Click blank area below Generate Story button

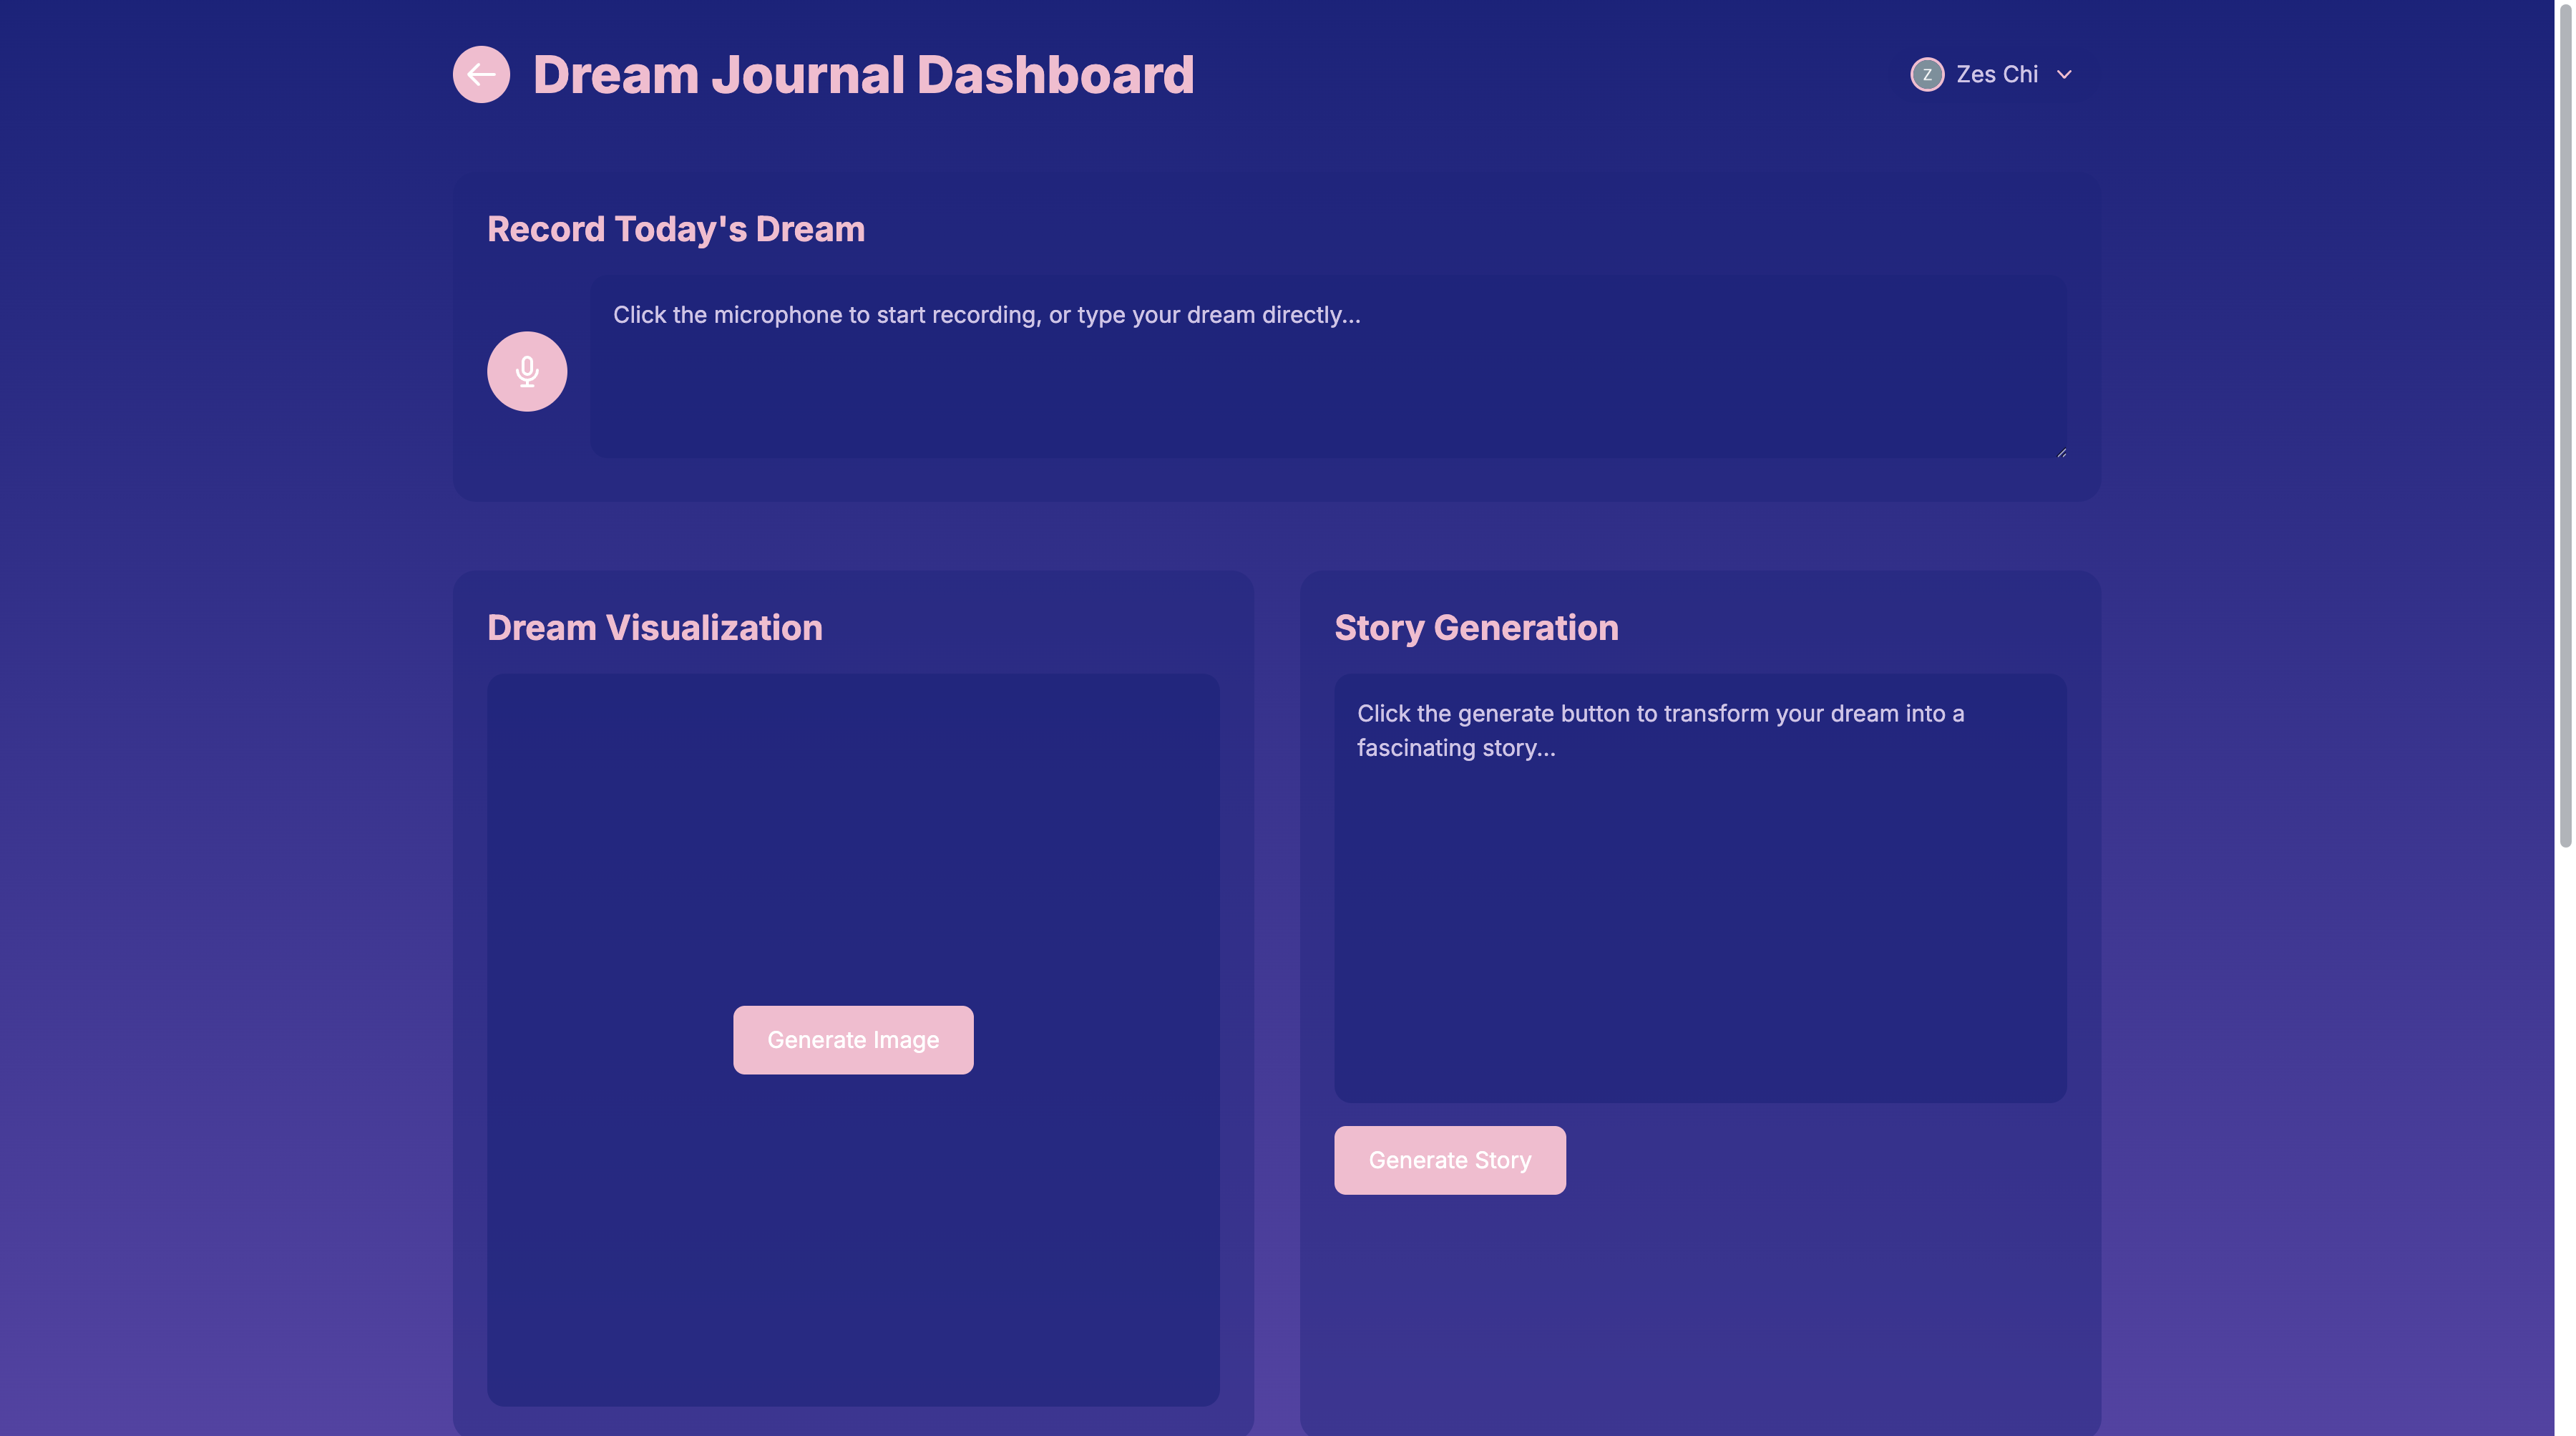click(1700, 1311)
